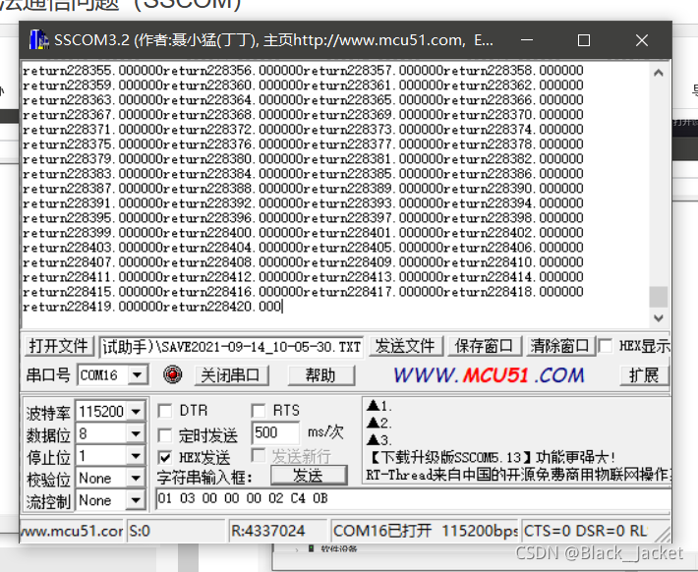Image resolution: width=698 pixels, height=572 pixels.
Task: Enable the 定时发送 timed send checkbox
Action: click(x=165, y=435)
